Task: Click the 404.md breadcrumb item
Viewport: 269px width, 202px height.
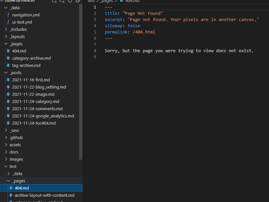Action: pyautogui.click(x=132, y=1)
